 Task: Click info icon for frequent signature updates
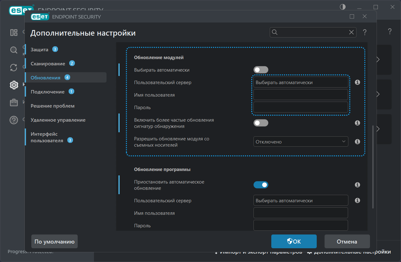[357, 123]
